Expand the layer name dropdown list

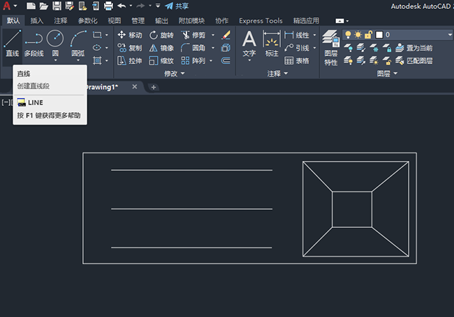(x=449, y=34)
